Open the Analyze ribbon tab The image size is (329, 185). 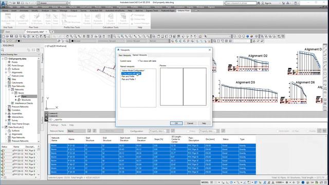coord(45,10)
